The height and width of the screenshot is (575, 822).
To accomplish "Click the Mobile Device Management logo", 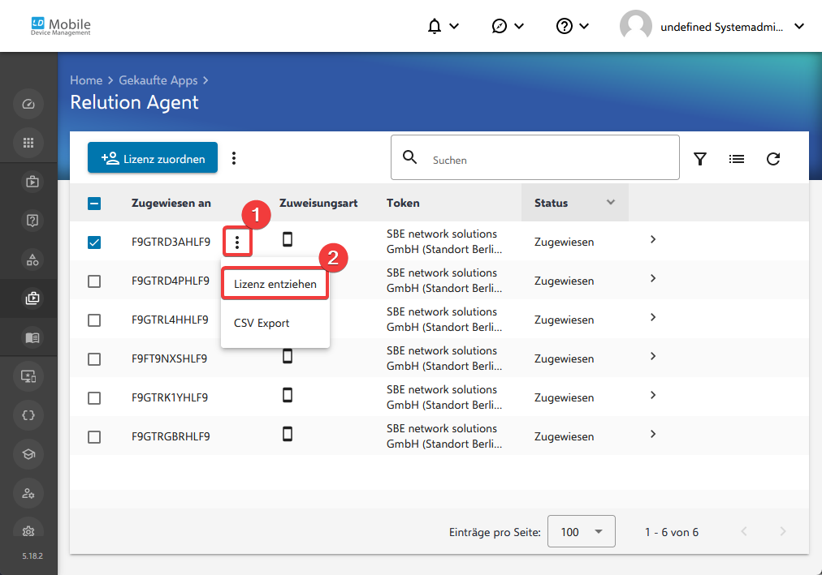I will [x=61, y=26].
